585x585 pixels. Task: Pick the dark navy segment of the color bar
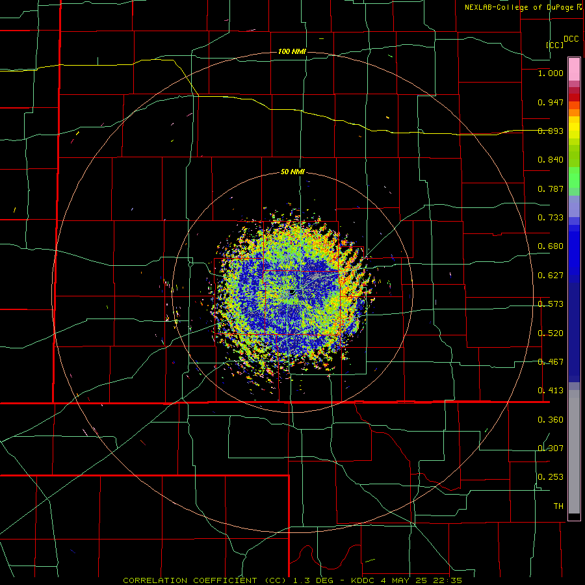[574, 328]
